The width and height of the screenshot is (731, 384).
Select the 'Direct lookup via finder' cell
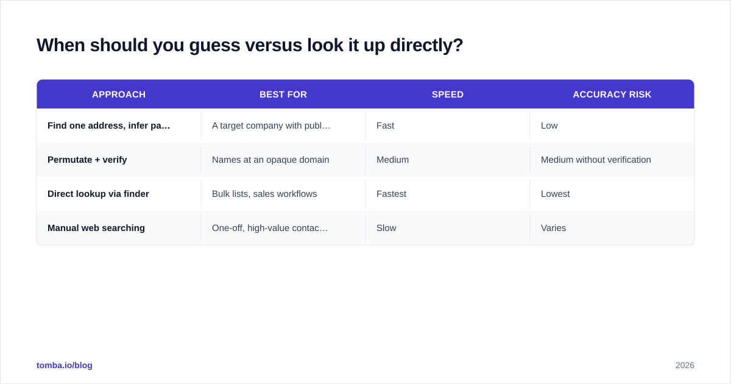click(x=119, y=194)
